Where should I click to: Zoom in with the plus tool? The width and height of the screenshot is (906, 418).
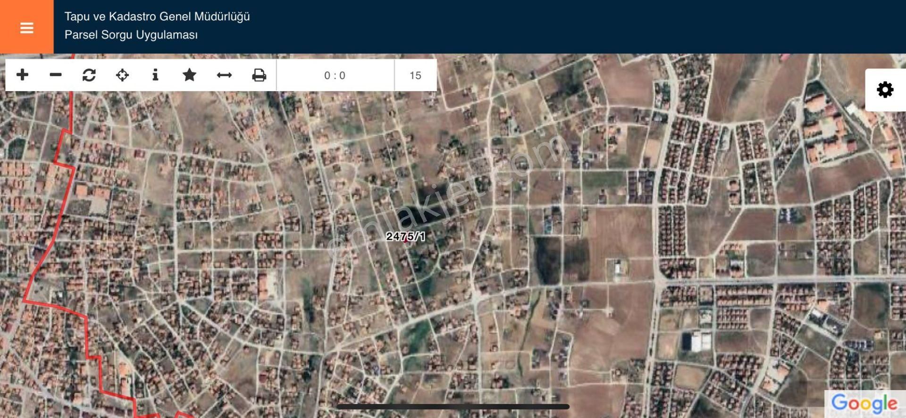tap(22, 75)
